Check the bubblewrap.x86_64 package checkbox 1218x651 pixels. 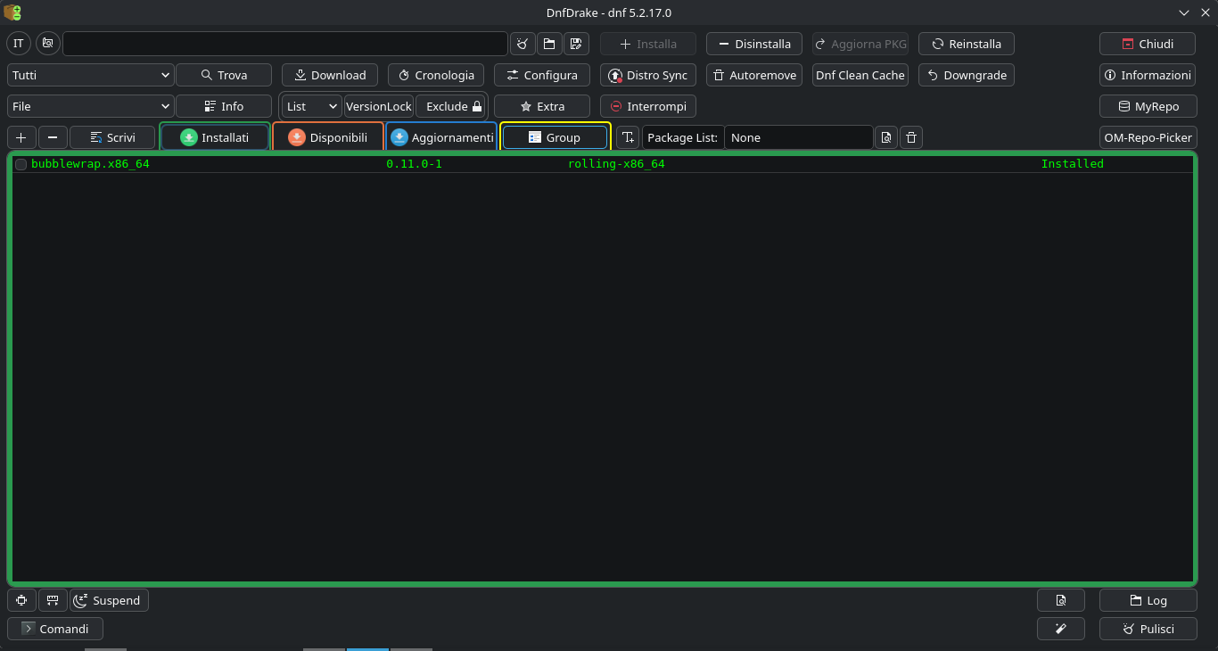point(21,164)
